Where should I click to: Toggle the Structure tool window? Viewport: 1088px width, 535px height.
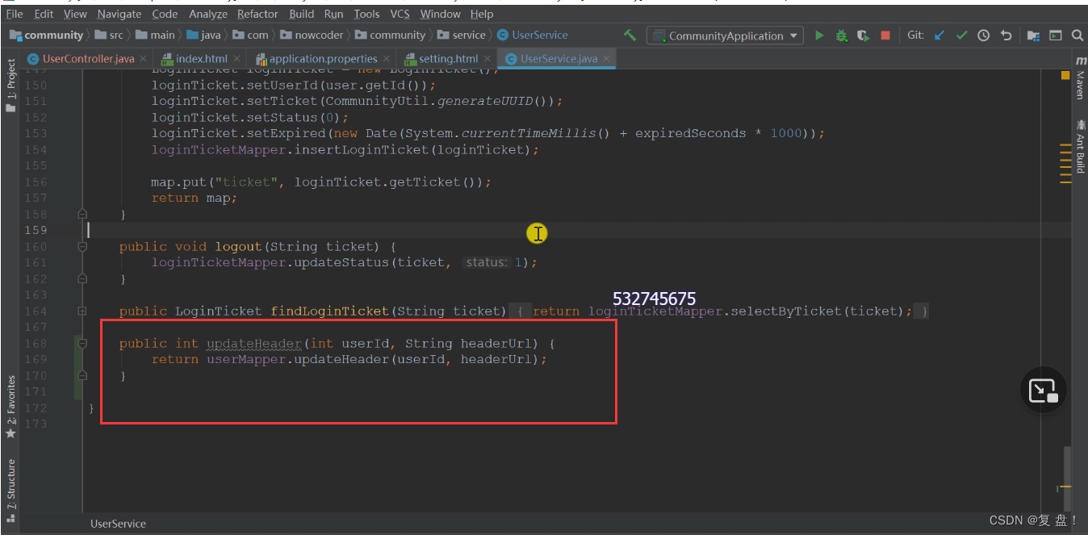[x=10, y=484]
